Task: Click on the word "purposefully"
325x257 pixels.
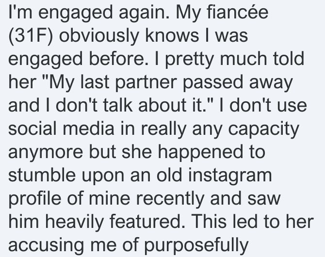Action: click(x=196, y=246)
